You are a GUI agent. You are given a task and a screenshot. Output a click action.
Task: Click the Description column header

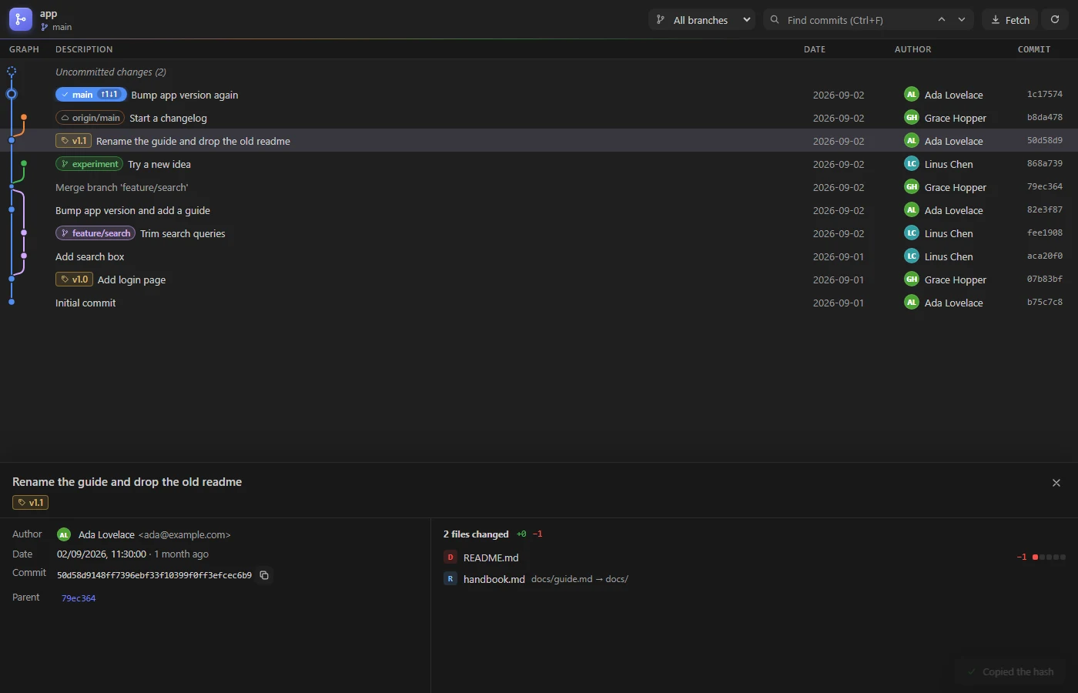(x=84, y=49)
